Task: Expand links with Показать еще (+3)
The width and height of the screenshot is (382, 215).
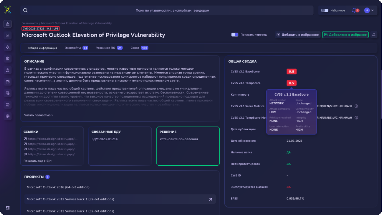Action: click(38, 161)
